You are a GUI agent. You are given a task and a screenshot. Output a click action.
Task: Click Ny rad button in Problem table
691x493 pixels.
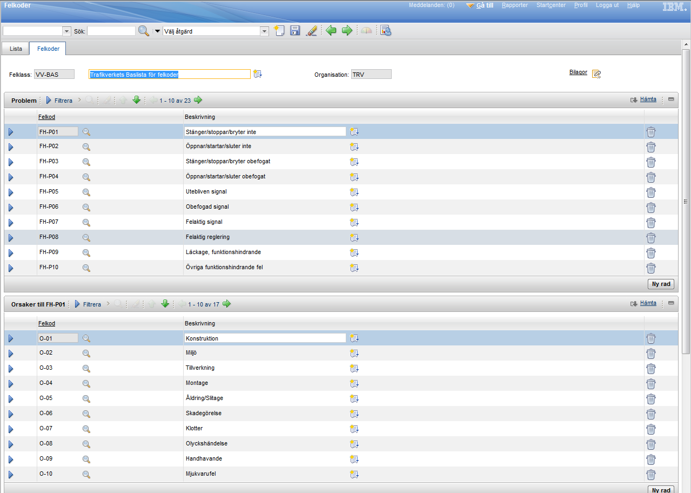[661, 284]
